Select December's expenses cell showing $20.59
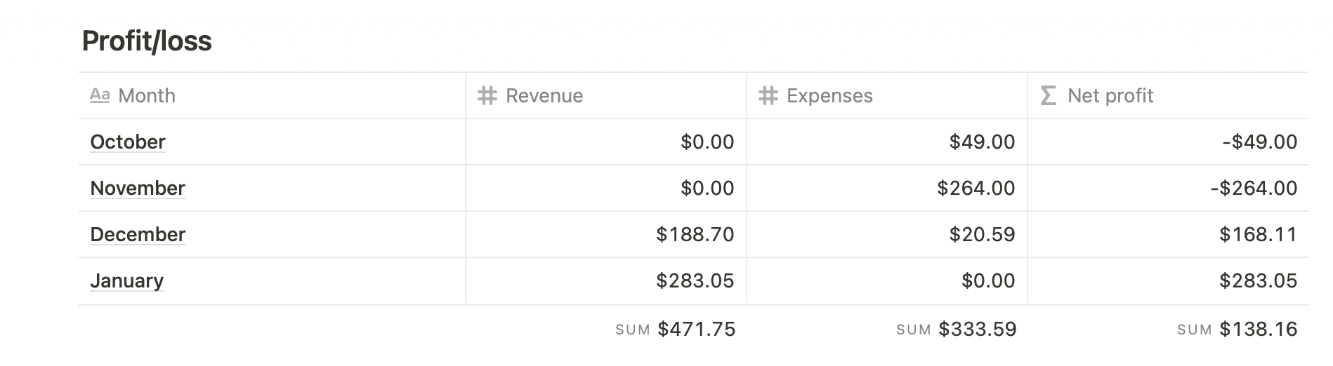Screen dimensions: 1333x366 [x=982, y=234]
